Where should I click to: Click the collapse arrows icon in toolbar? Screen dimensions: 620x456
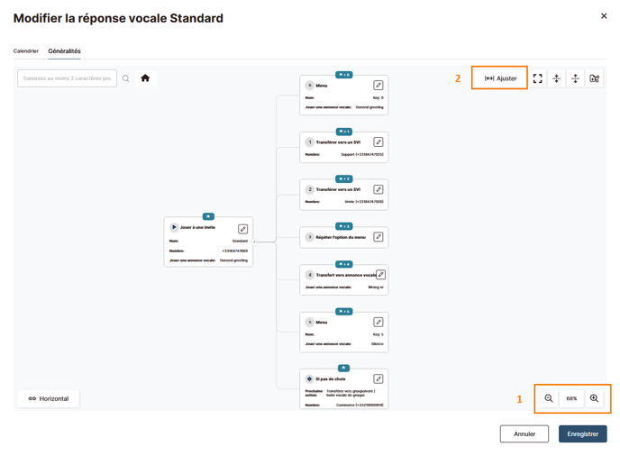click(556, 78)
